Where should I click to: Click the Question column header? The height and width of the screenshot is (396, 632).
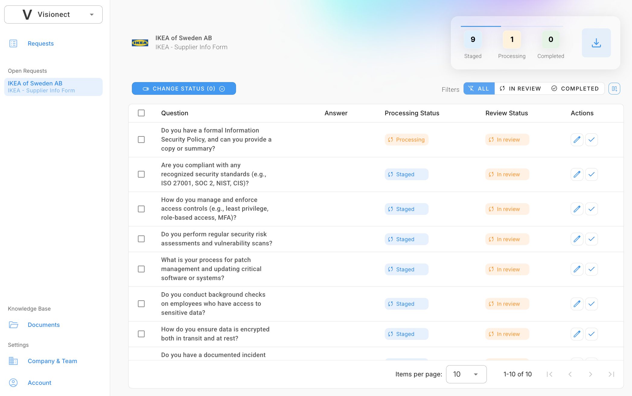pyautogui.click(x=175, y=113)
